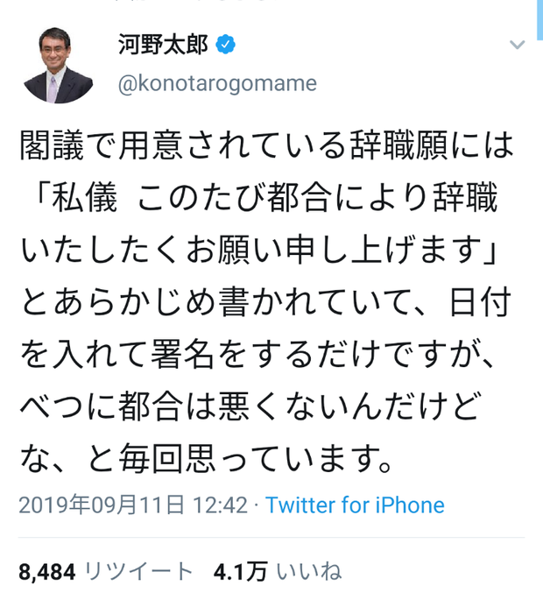Click tweet line starting 閣議で用意されている
Viewport: 543px width, 600px height.
point(266,145)
